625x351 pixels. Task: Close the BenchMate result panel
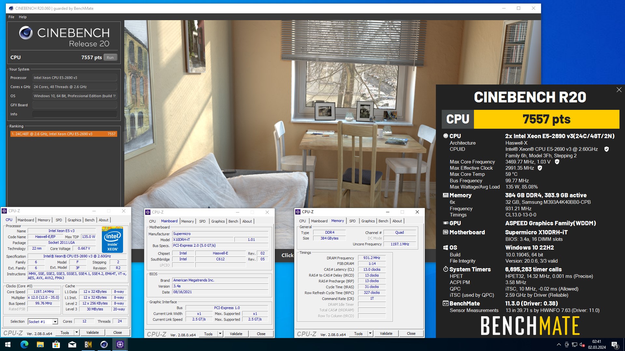point(619,90)
